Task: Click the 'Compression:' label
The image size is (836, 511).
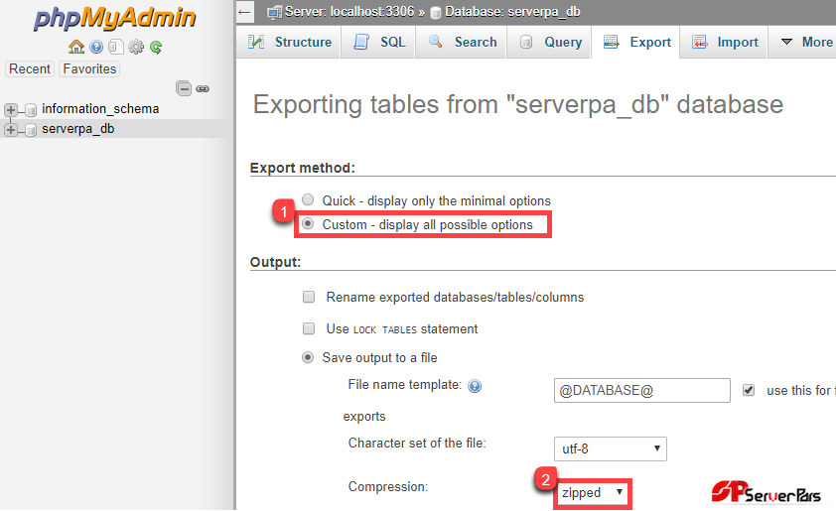Action: [387, 486]
